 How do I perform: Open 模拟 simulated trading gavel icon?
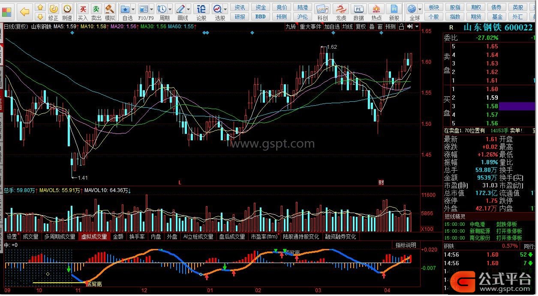110,12
